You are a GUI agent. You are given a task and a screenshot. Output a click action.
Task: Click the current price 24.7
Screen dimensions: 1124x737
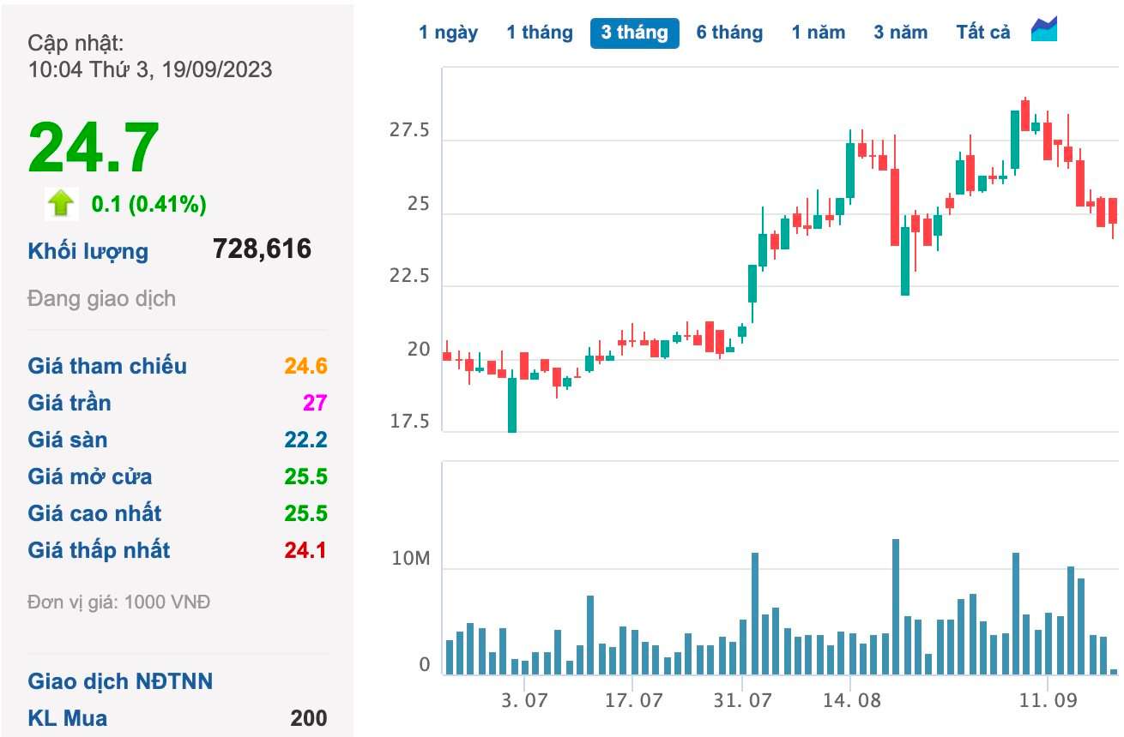point(94,147)
